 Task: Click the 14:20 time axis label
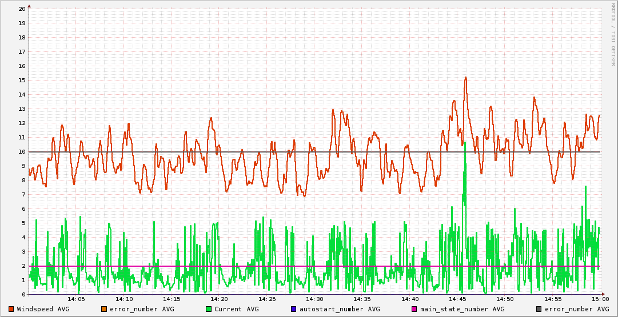(x=219, y=299)
